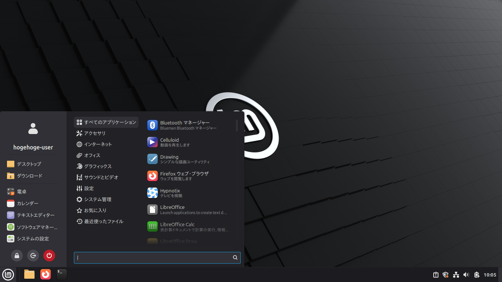Open the Bluetooth マネージャー app
This screenshot has height=282, width=502.
(x=190, y=125)
